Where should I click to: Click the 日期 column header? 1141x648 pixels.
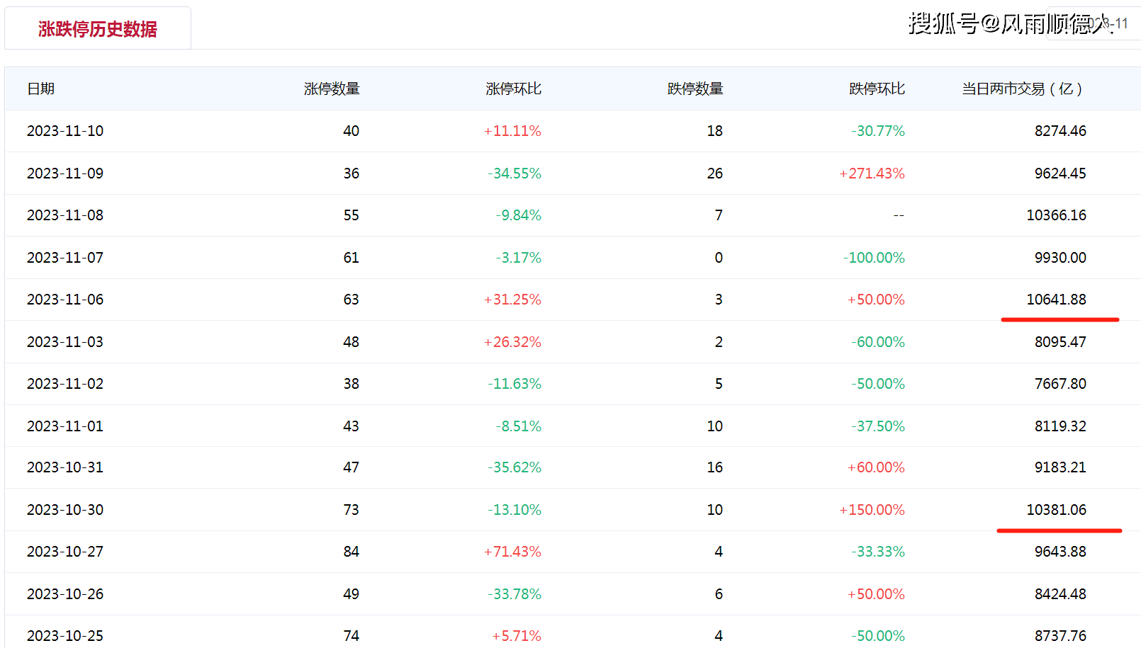click(41, 89)
